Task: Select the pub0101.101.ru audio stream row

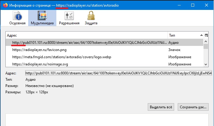Action: 104,43
